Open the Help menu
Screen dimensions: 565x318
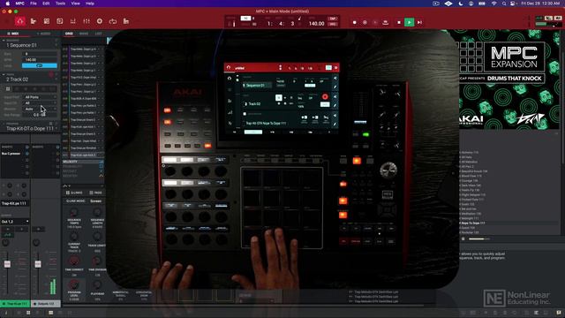pyautogui.click(x=90, y=4)
